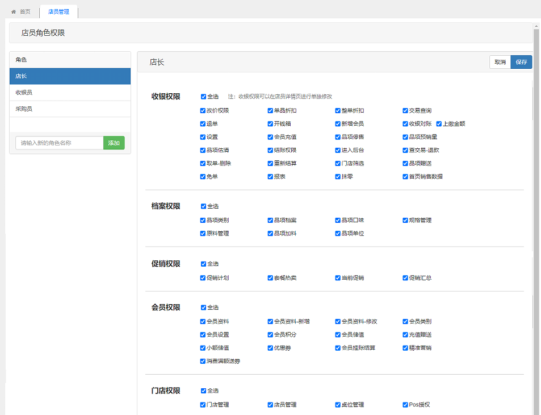Switch to the 店员管理 tab
Image resolution: width=541 pixels, height=415 pixels.
point(58,12)
